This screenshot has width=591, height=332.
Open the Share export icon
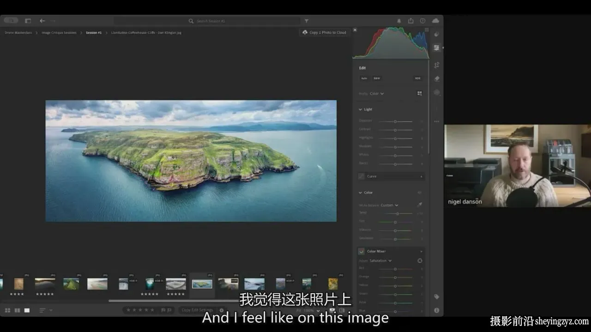(410, 21)
